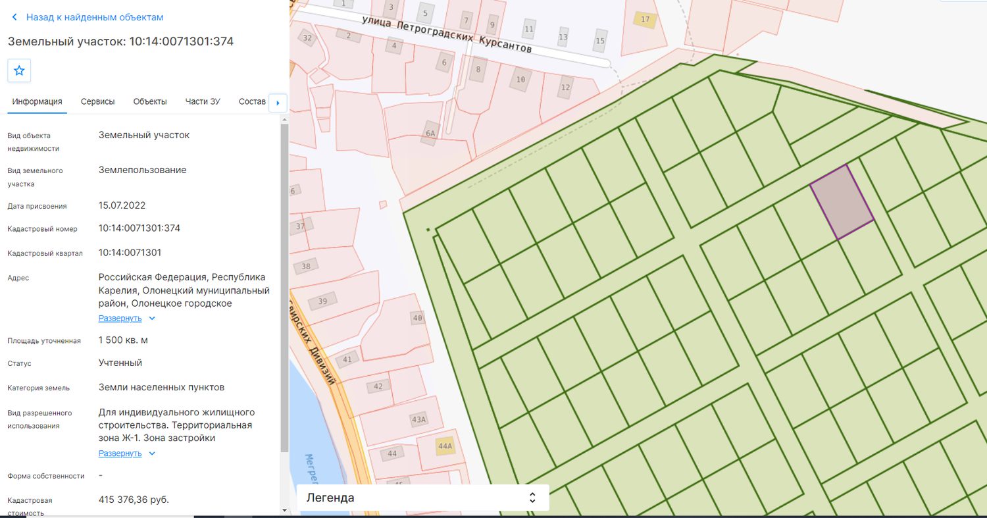Select building 44А on the map
This screenshot has height=518, width=987.
[x=445, y=446]
